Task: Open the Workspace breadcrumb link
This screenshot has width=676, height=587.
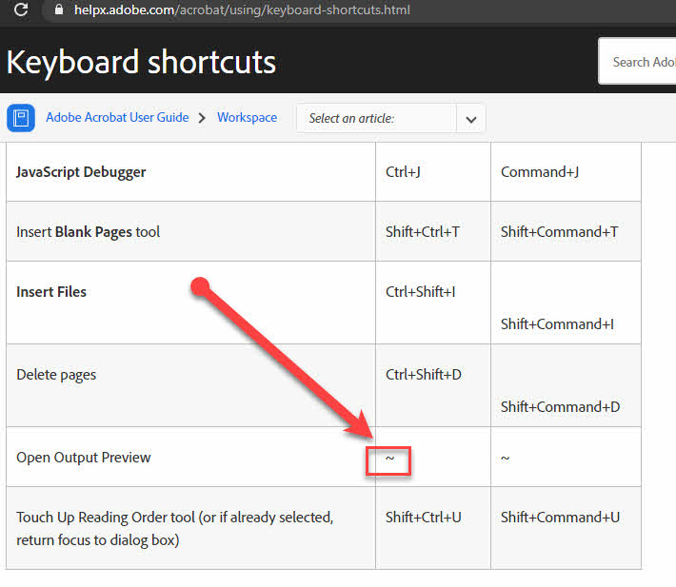Action: pyautogui.click(x=247, y=117)
